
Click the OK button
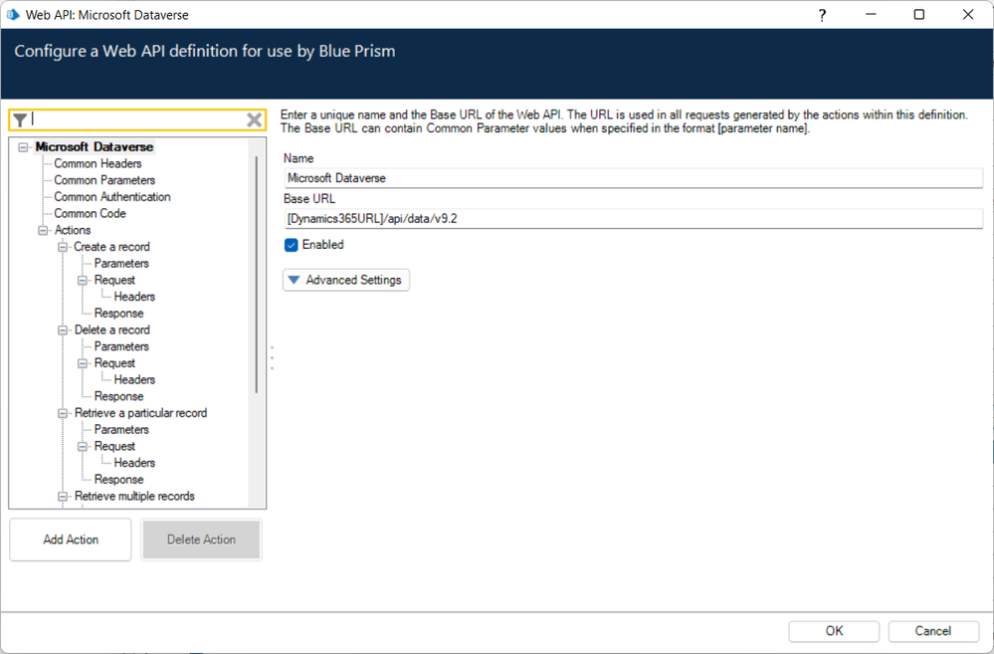(834, 631)
